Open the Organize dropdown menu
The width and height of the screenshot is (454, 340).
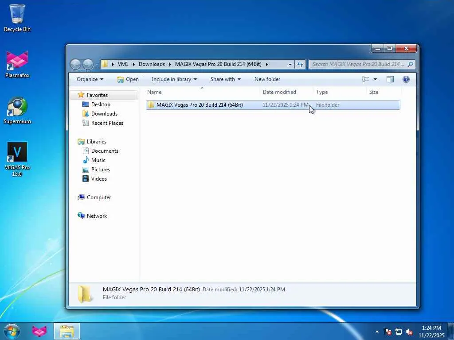tap(90, 79)
